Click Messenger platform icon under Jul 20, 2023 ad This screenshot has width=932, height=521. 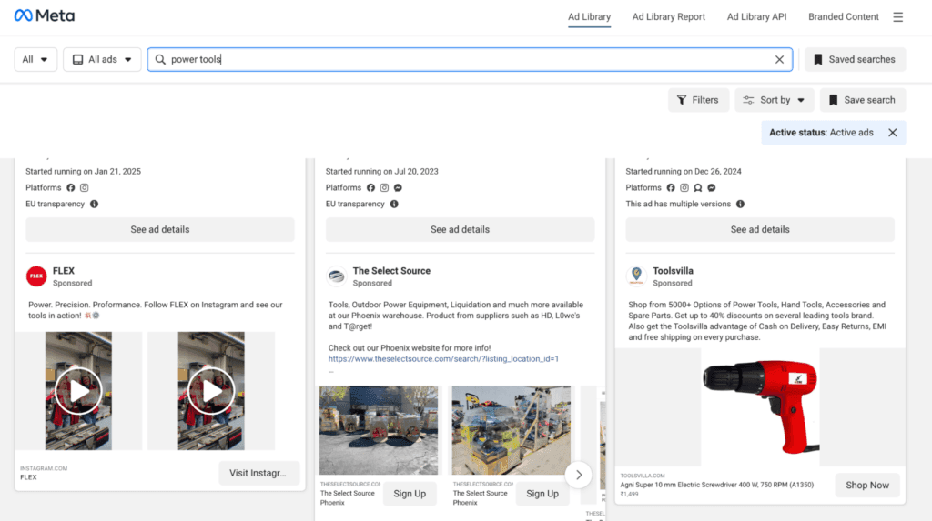pyautogui.click(x=399, y=187)
